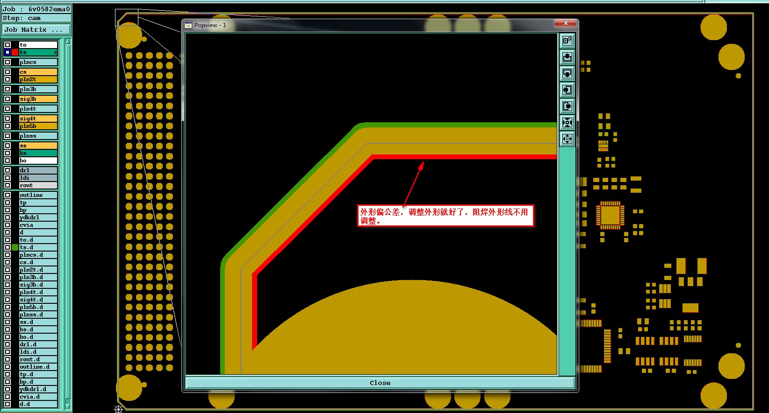Toggle the display checkbox for layer drl

(x=7, y=170)
